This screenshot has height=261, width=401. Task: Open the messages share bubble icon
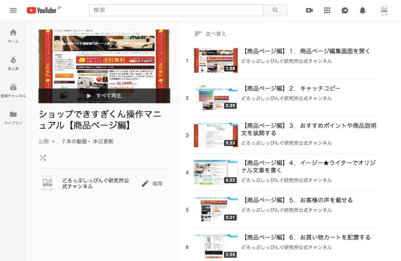pos(345,10)
